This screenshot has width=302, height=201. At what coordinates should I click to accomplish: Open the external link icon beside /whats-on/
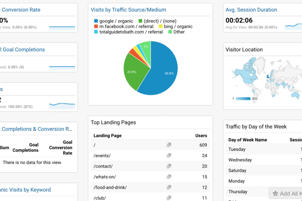click(x=169, y=176)
